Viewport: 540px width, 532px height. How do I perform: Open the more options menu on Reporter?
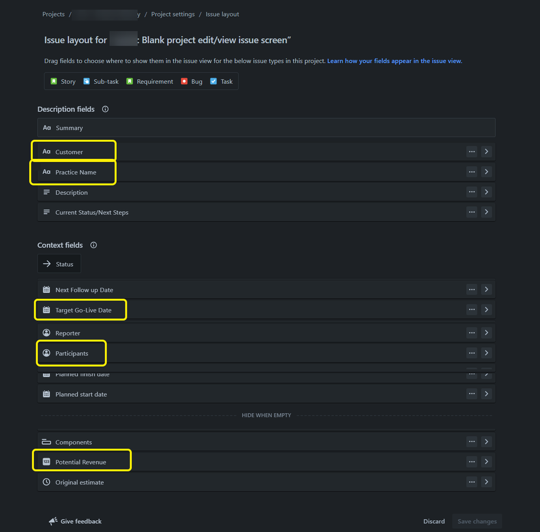[471, 333]
